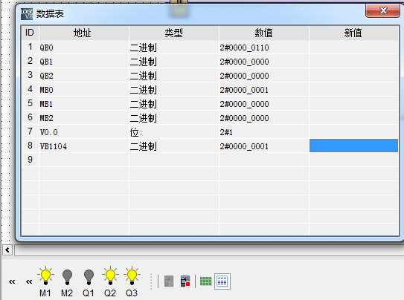Click the data table window logo icon
Screen dimensions: 404x300
tap(27, 14)
